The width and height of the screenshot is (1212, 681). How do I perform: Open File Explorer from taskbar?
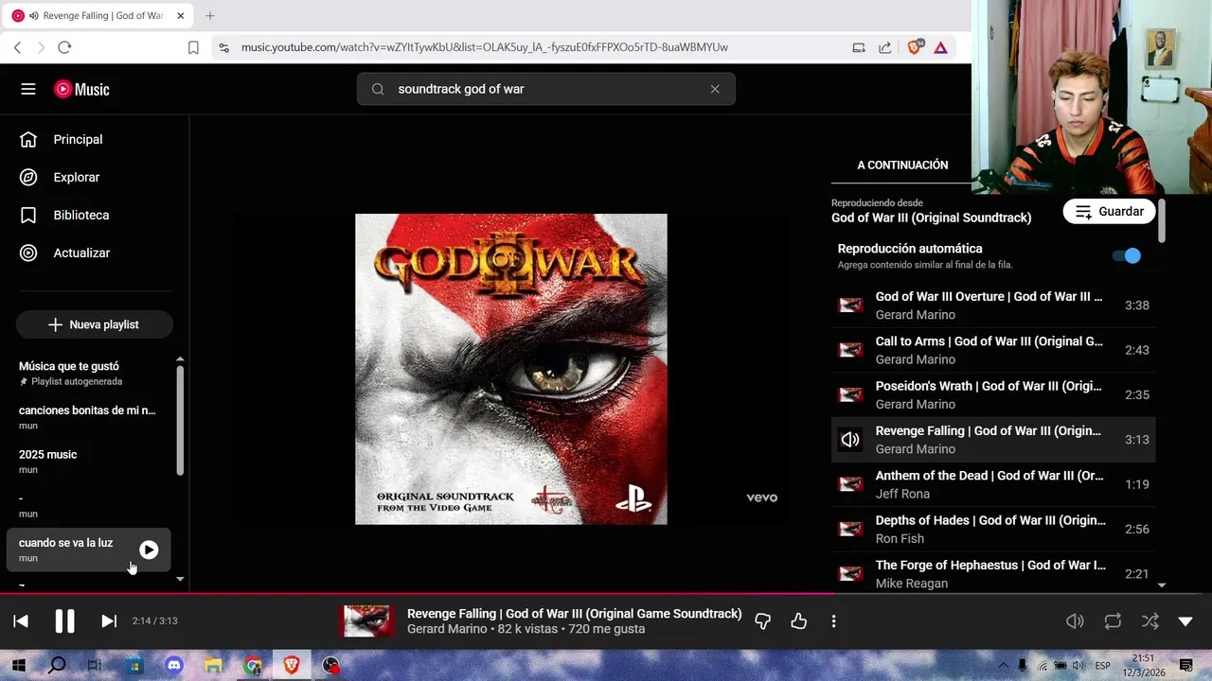click(x=213, y=666)
